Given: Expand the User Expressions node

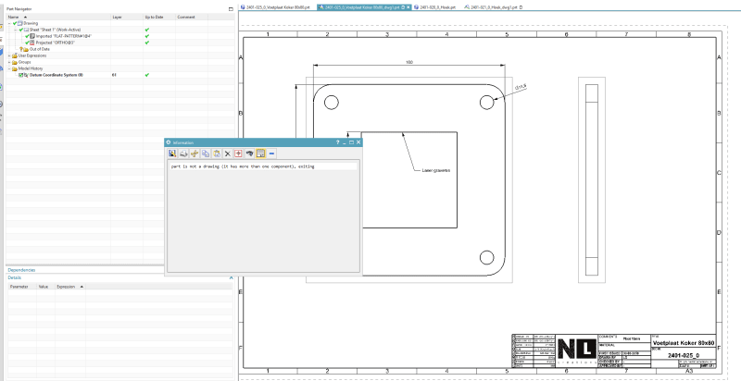Looking at the screenshot, I should pyautogui.click(x=9, y=55).
